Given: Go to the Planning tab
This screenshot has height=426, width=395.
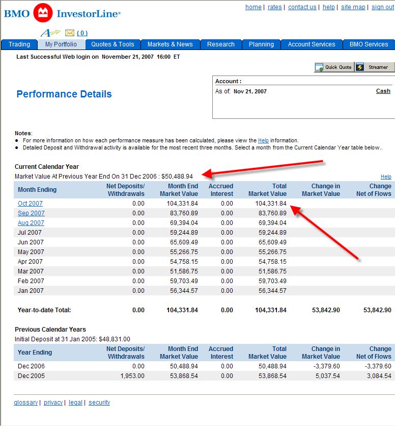Looking at the screenshot, I should click(x=261, y=44).
